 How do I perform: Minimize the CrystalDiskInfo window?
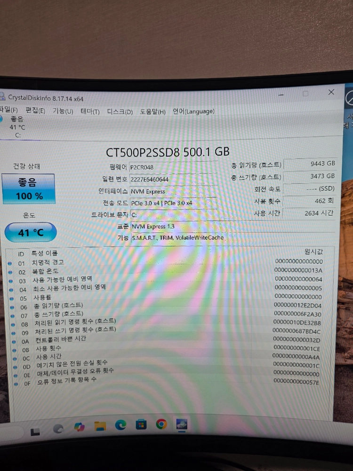click(281, 95)
